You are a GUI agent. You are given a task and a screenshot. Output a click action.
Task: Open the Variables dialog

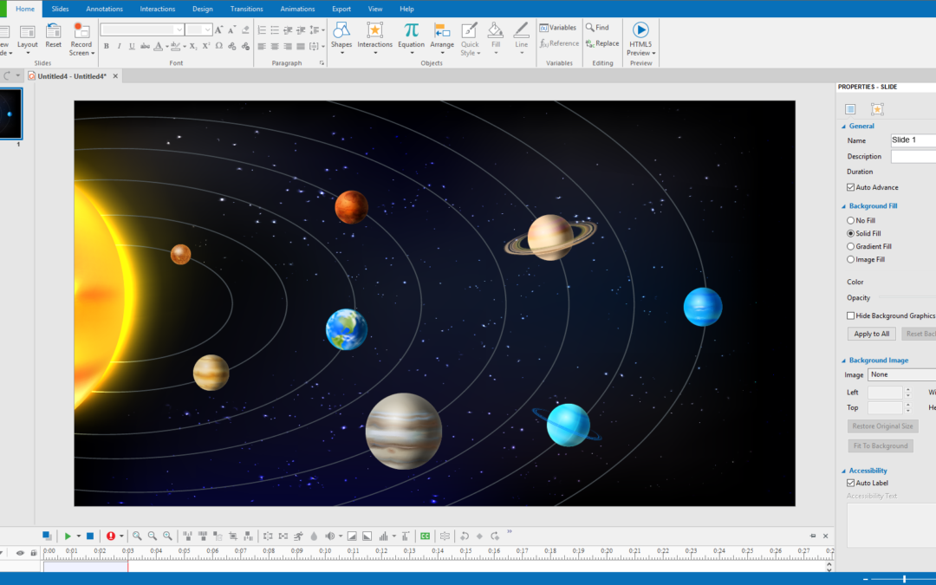[x=557, y=27]
